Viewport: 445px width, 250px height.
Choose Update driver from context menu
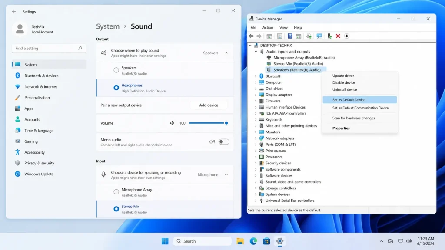coord(359,76)
